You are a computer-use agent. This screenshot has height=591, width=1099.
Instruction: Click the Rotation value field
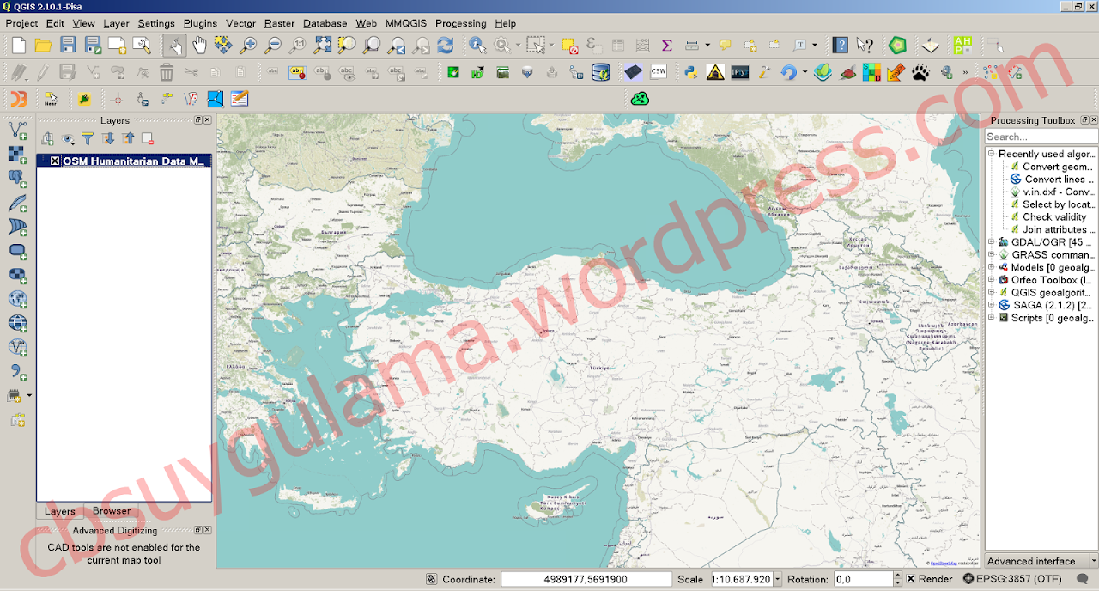tap(863, 579)
